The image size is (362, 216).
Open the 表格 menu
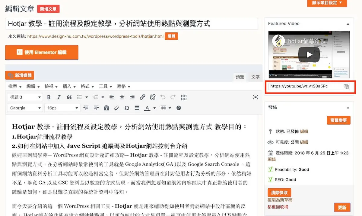[123, 86]
